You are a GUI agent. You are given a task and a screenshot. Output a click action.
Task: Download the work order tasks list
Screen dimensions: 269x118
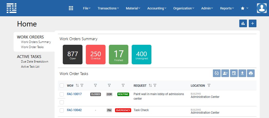click(x=242, y=73)
